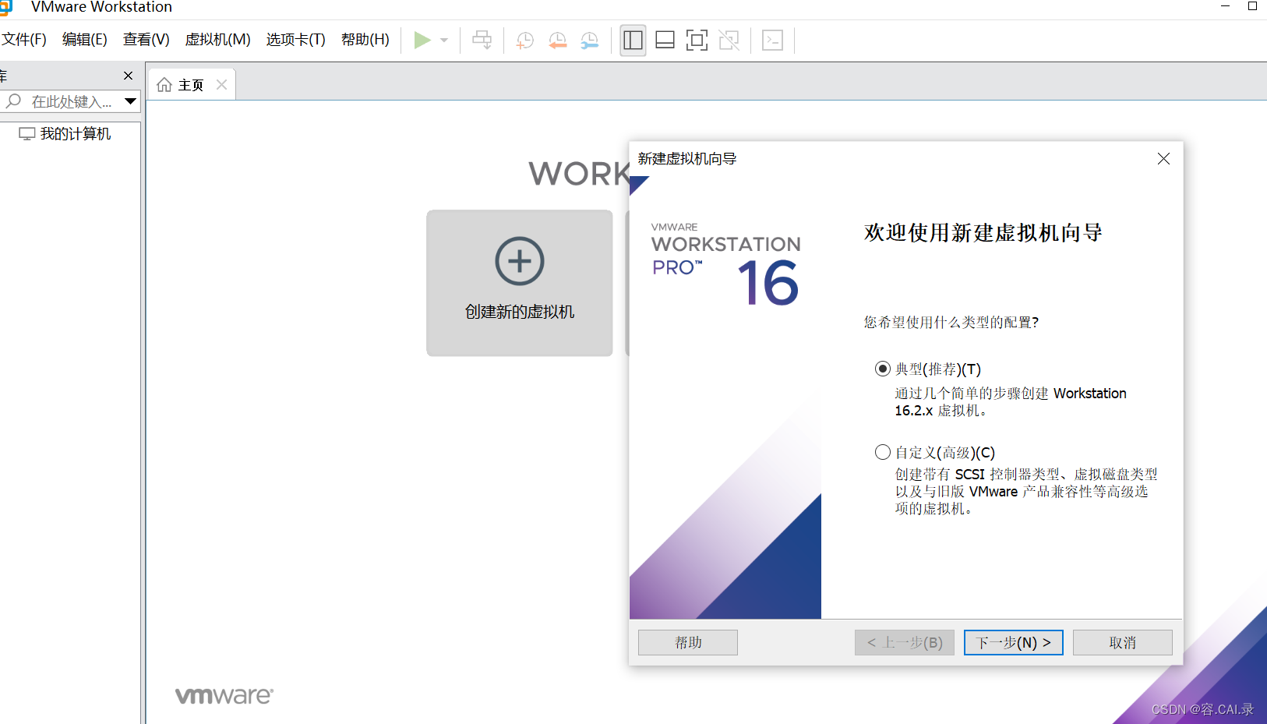Select 我的计算机 in the library tree

[x=65, y=134]
